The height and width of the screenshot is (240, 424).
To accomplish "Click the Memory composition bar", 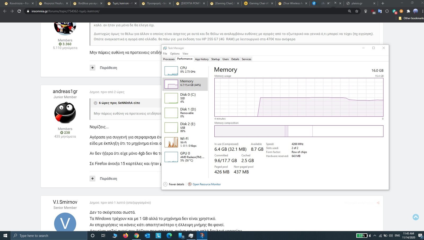I will (299, 131).
